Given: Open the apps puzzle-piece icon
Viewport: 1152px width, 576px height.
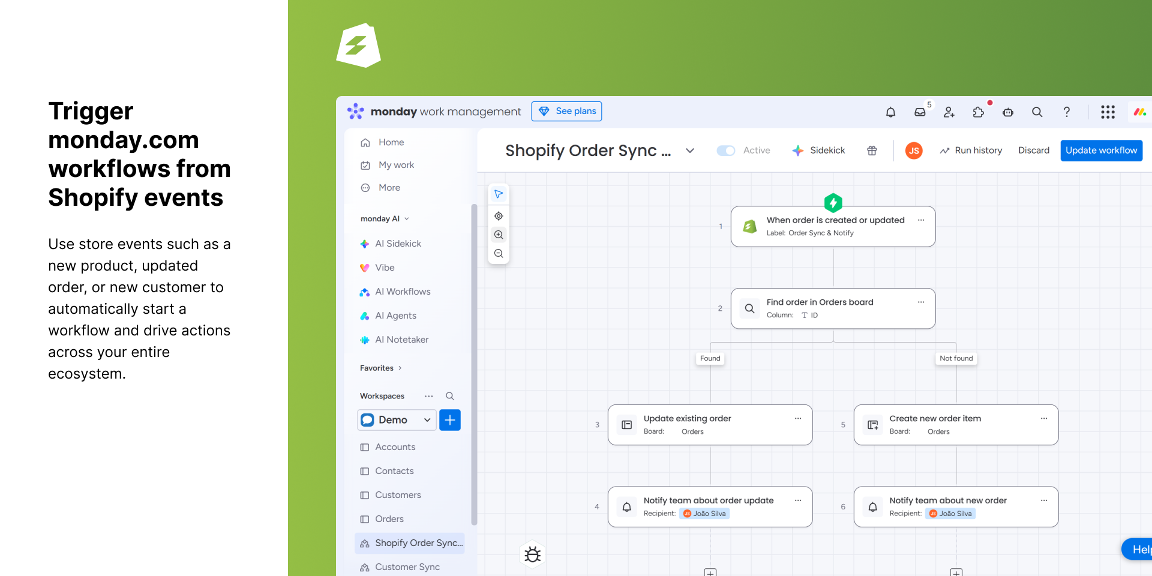Looking at the screenshot, I should [978, 112].
